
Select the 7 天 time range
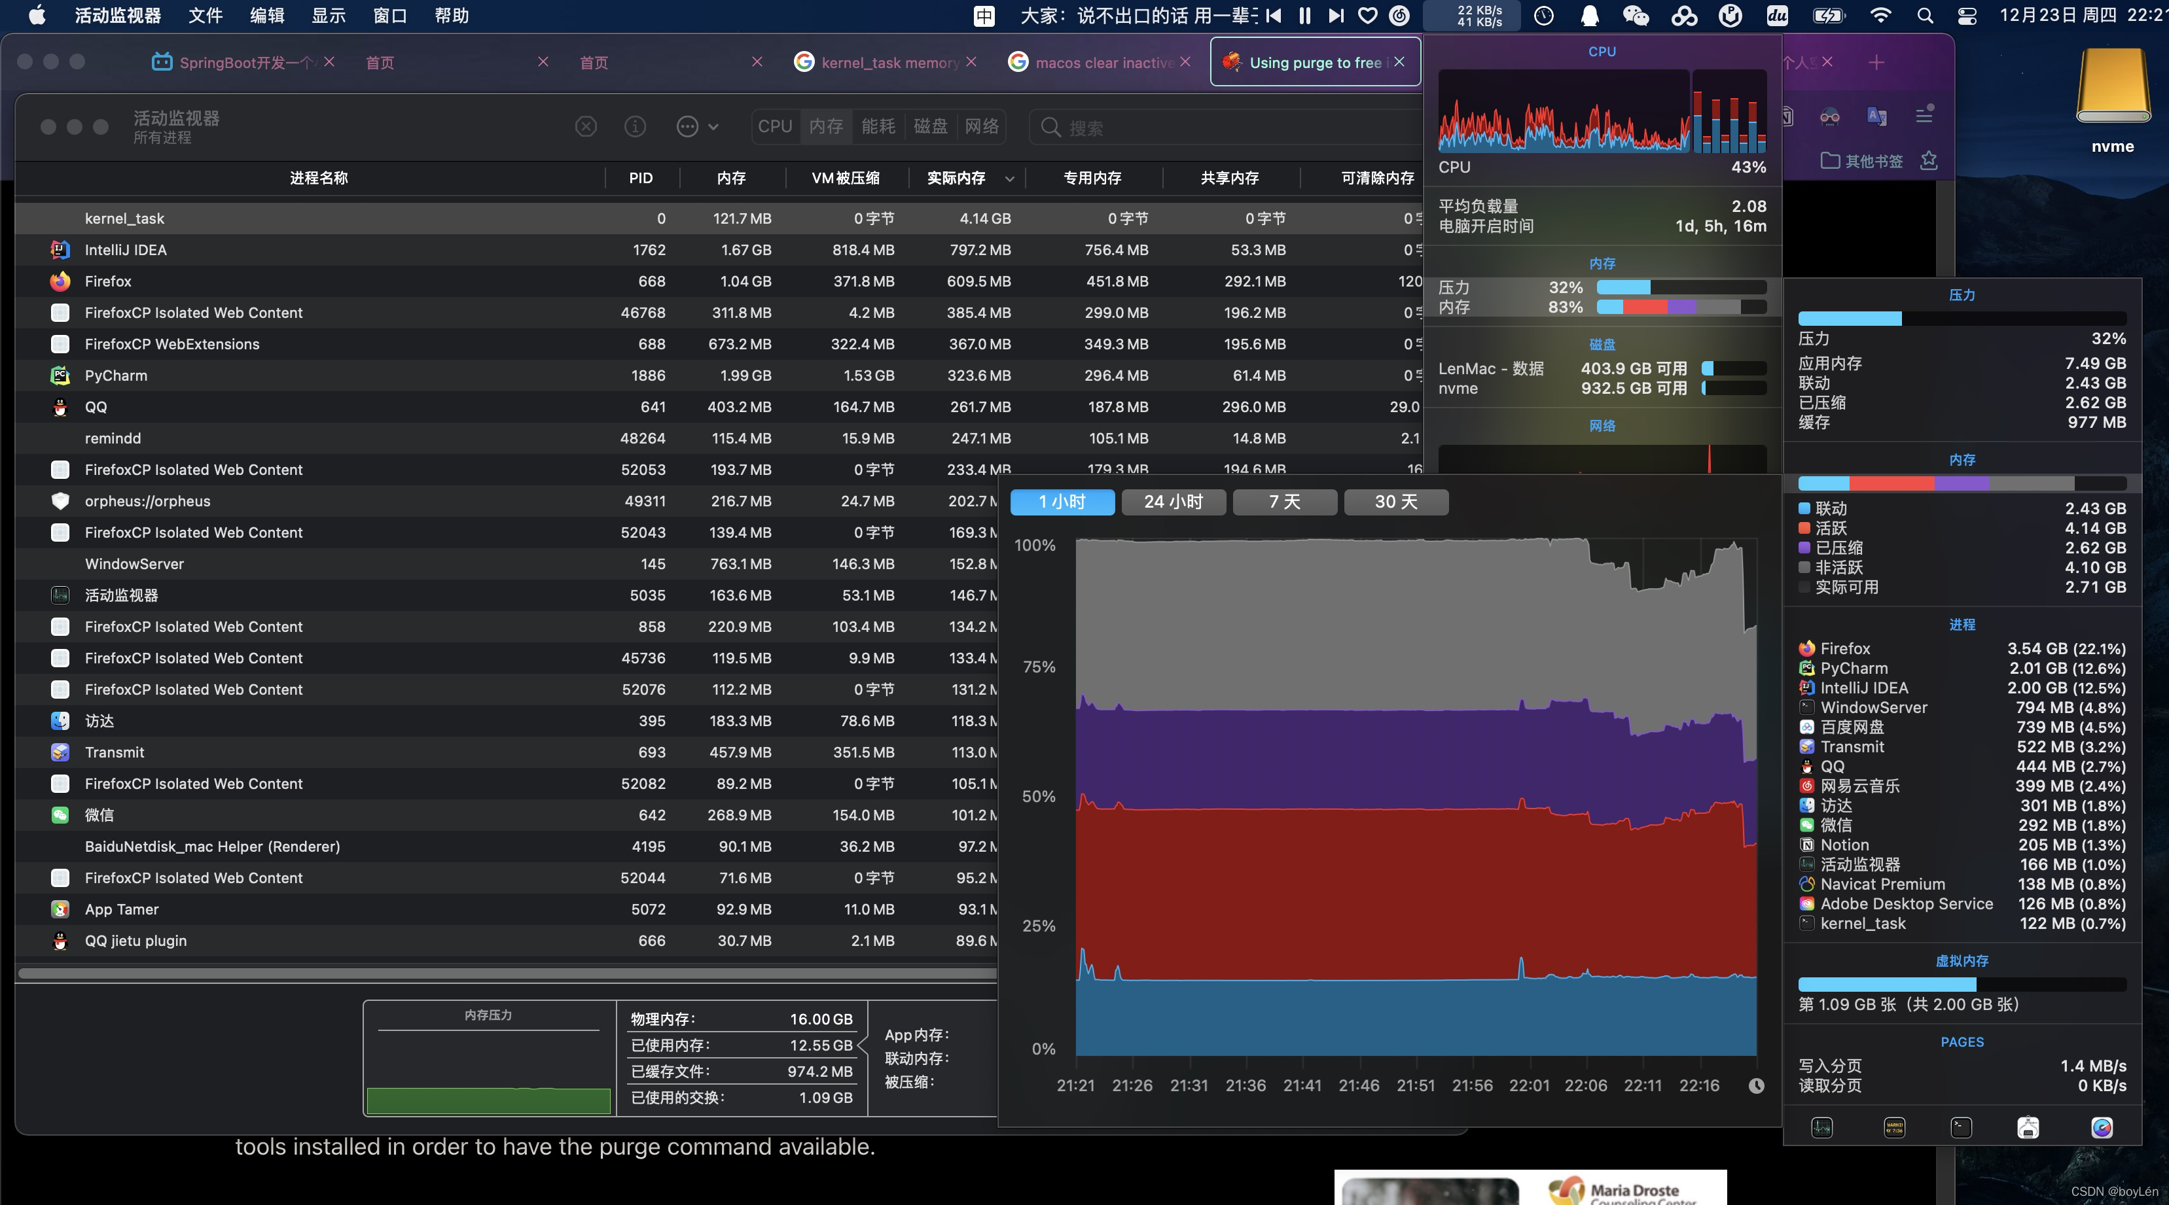1284,502
